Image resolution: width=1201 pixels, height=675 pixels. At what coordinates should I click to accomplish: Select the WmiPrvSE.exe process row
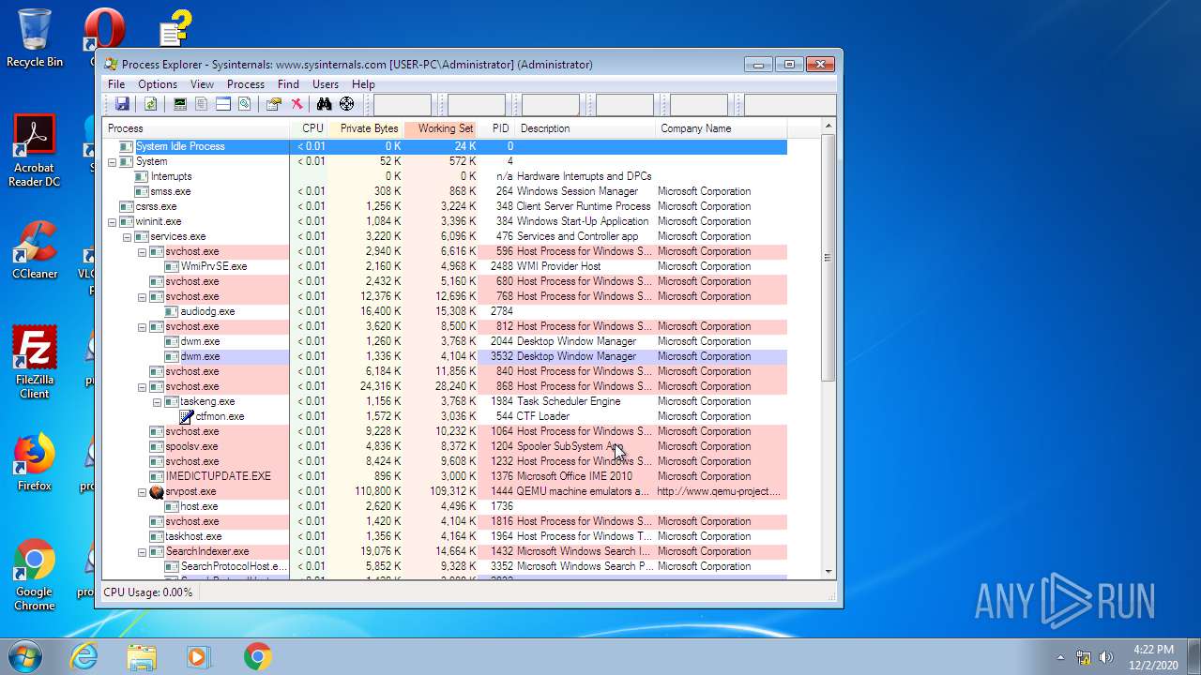445,266
